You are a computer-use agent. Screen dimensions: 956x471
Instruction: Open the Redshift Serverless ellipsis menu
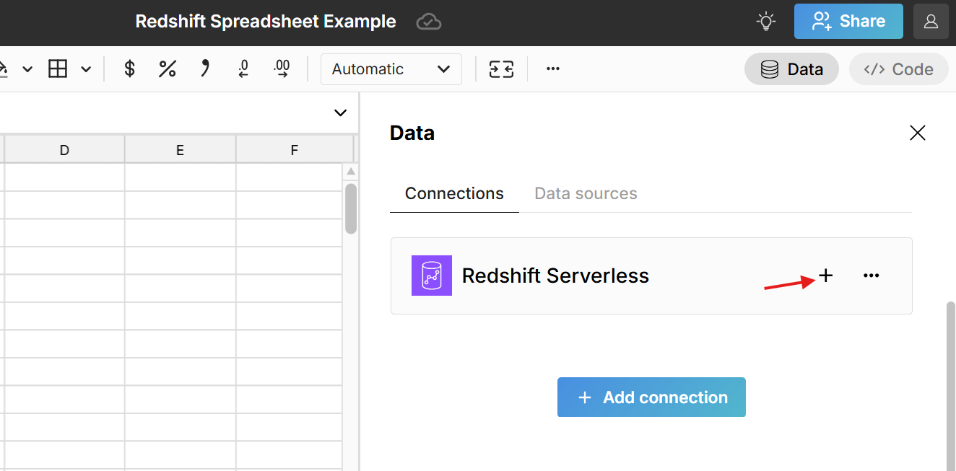(871, 276)
